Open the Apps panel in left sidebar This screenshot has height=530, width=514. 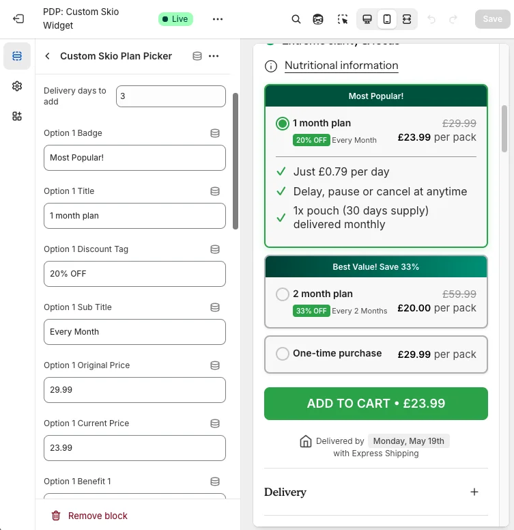point(17,116)
